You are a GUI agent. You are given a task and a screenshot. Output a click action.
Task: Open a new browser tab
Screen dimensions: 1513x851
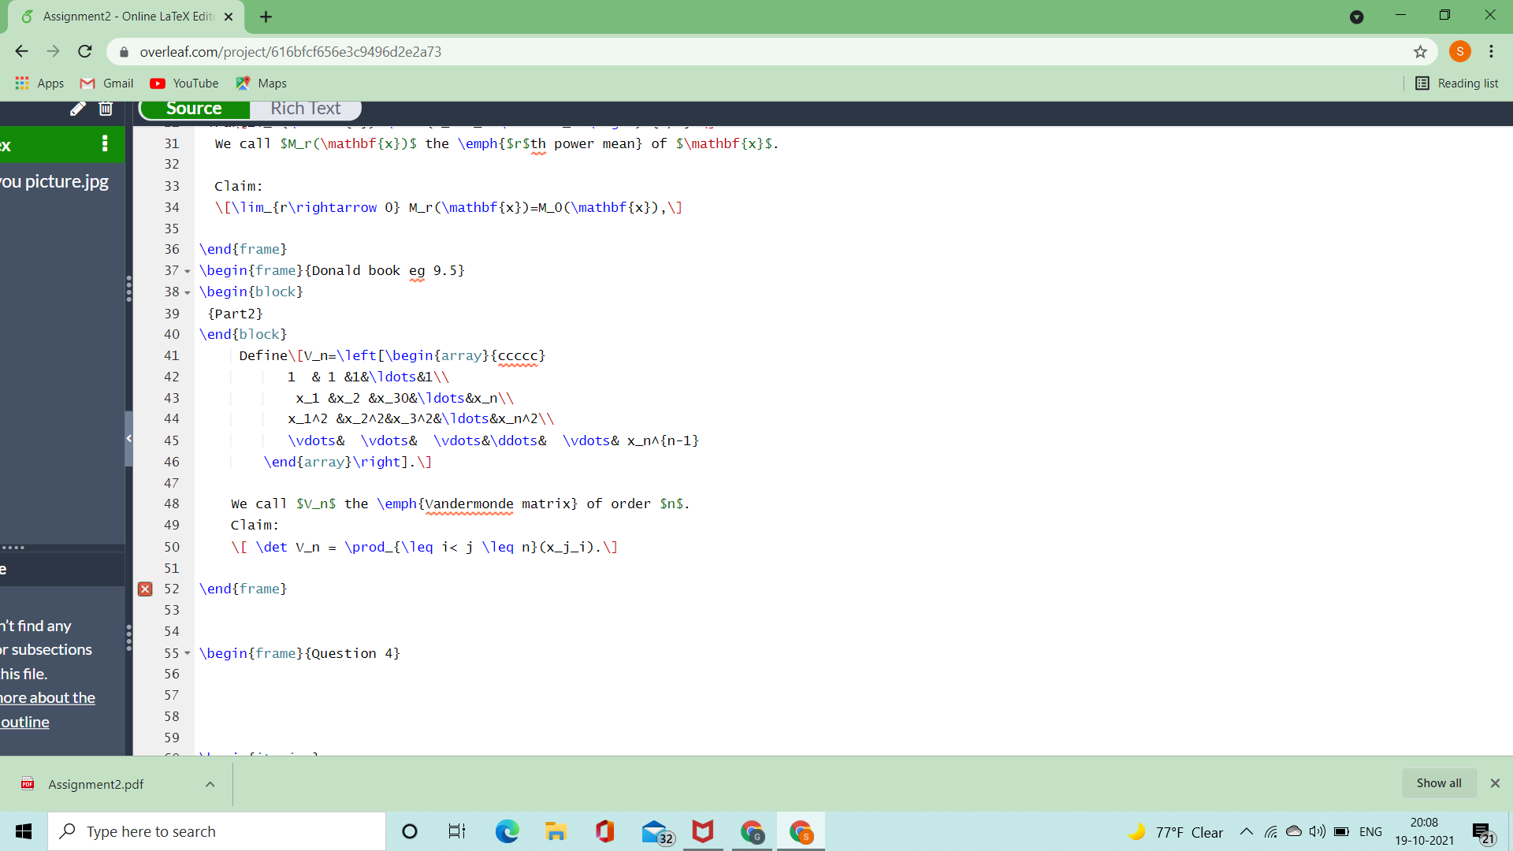coord(266,17)
